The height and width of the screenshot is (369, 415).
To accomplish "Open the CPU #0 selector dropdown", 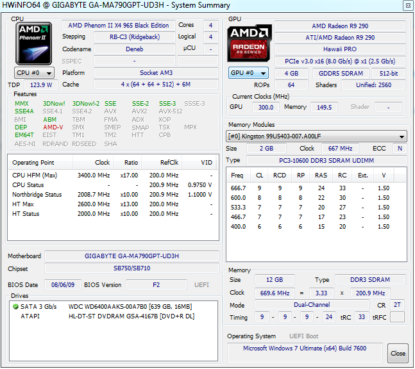I will [x=34, y=73].
